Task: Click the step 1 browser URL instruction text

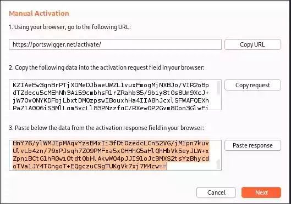Action: 70,27
